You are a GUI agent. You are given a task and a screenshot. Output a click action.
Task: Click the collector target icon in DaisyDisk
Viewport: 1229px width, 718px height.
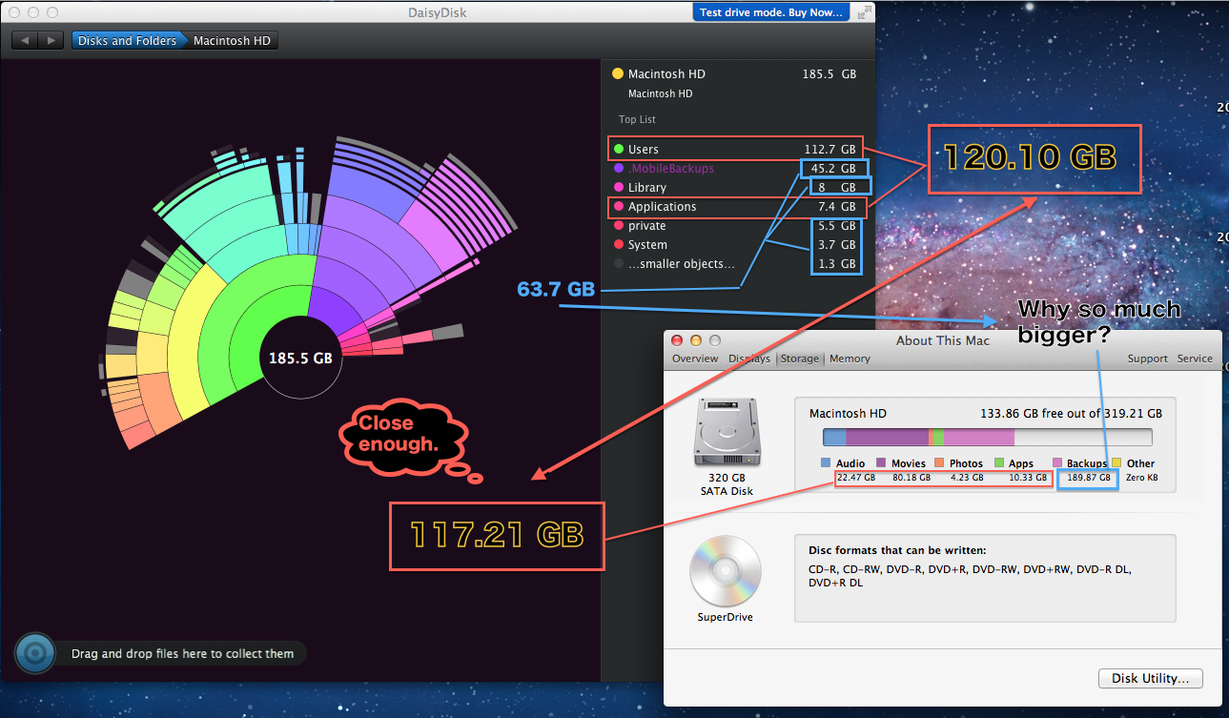[x=35, y=653]
